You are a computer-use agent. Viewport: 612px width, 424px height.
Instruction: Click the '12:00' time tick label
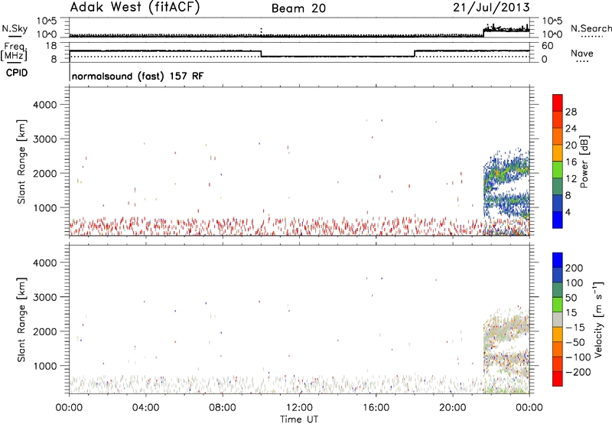299,408
